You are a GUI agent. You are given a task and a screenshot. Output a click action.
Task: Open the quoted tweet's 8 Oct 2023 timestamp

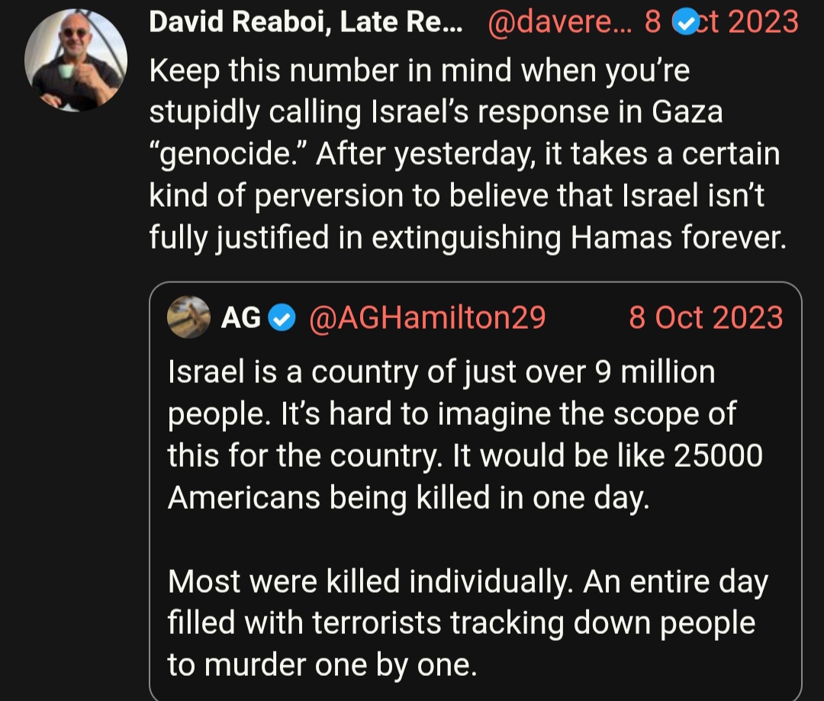click(706, 318)
